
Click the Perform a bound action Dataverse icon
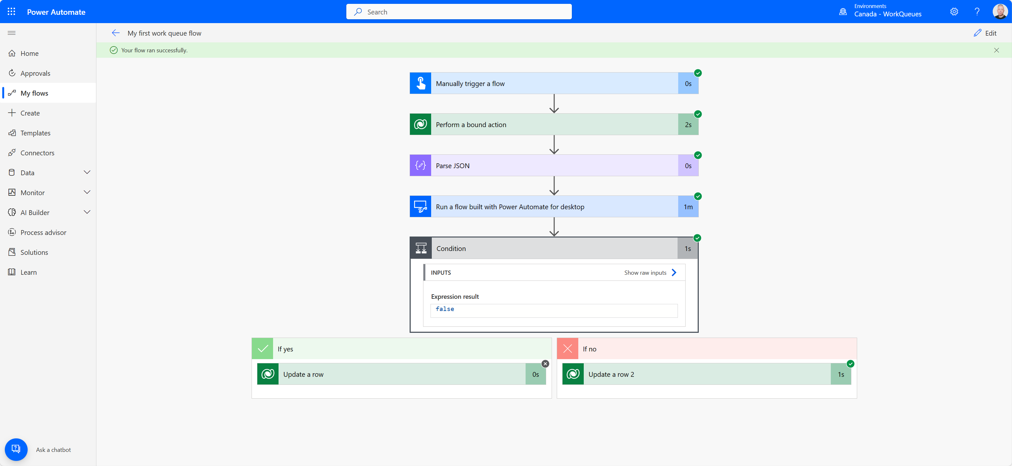420,125
